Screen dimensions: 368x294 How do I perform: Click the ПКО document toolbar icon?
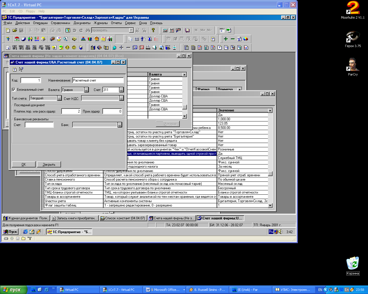tap(28, 47)
